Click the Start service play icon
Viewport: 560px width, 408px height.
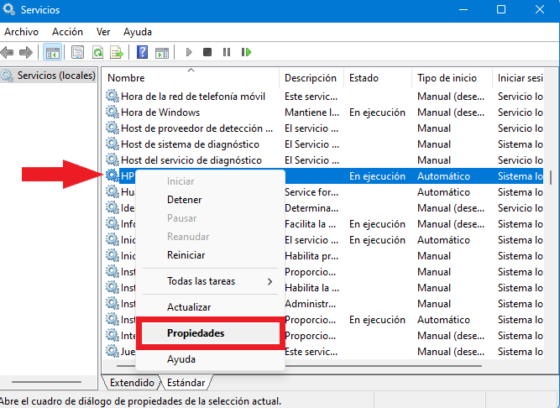click(x=189, y=53)
